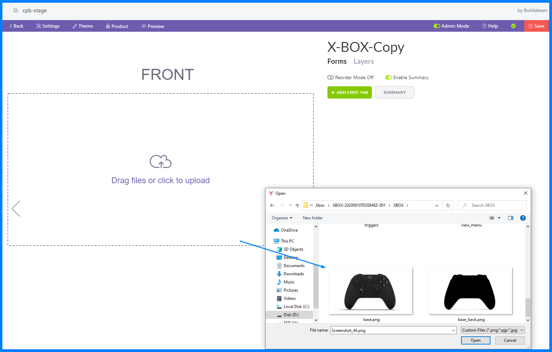Viewport: 552px width, 352px height.
Task: Expand the address bar history dropdown
Action: point(437,205)
